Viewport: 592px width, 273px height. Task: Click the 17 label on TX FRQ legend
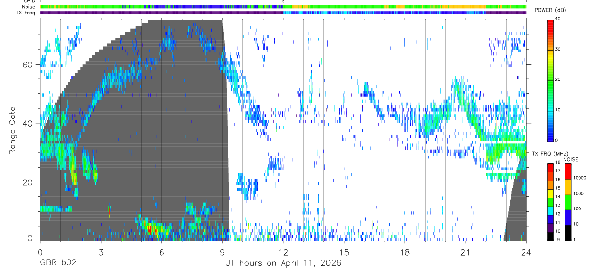[558, 171]
